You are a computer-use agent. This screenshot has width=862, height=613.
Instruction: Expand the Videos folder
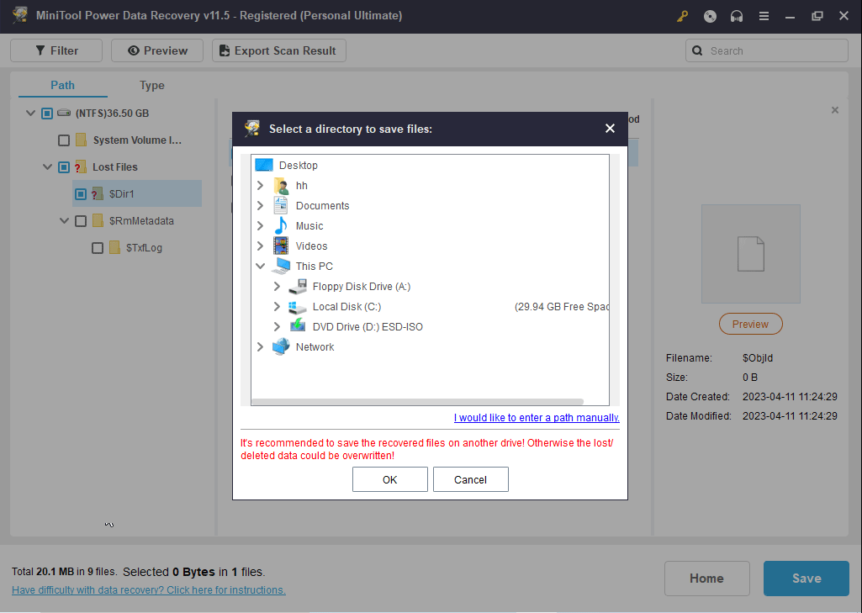pos(261,246)
